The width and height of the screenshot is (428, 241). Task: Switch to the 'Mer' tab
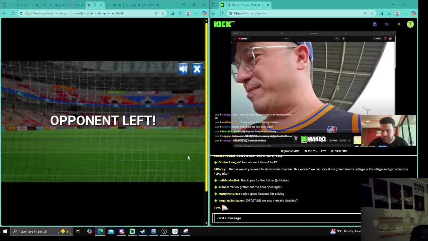pos(38,5)
